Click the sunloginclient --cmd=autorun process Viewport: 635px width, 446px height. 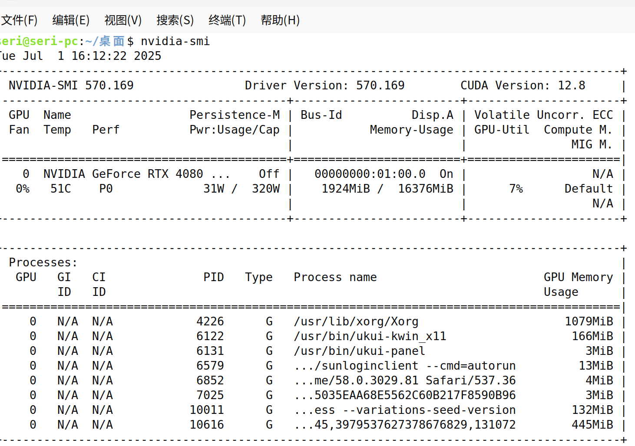[405, 366]
